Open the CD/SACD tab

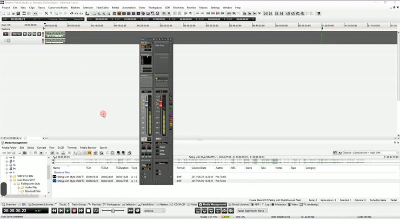pos(178,205)
